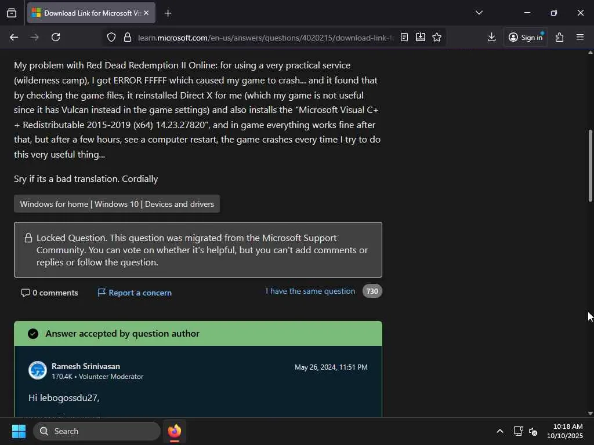The height and width of the screenshot is (445, 594).
Task: Click the taskbar Search box
Action: [x=97, y=431]
